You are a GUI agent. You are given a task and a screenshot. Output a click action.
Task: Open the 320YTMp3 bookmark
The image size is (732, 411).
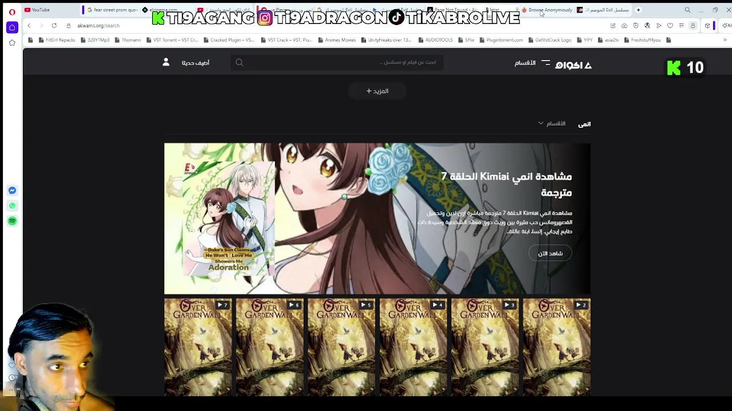point(95,40)
